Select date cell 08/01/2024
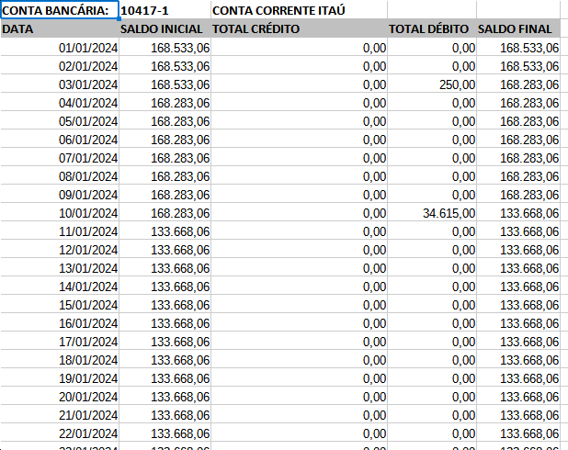 [60, 176]
